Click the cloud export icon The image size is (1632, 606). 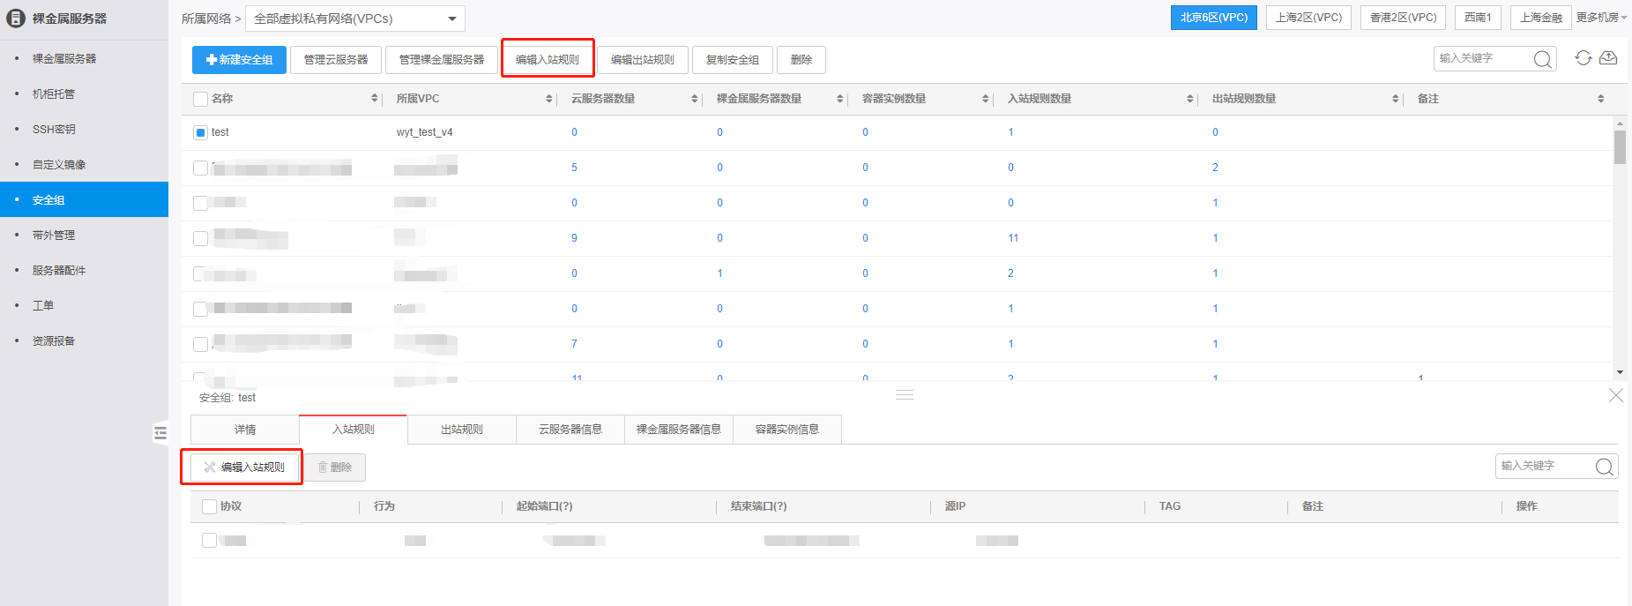(x=1608, y=58)
